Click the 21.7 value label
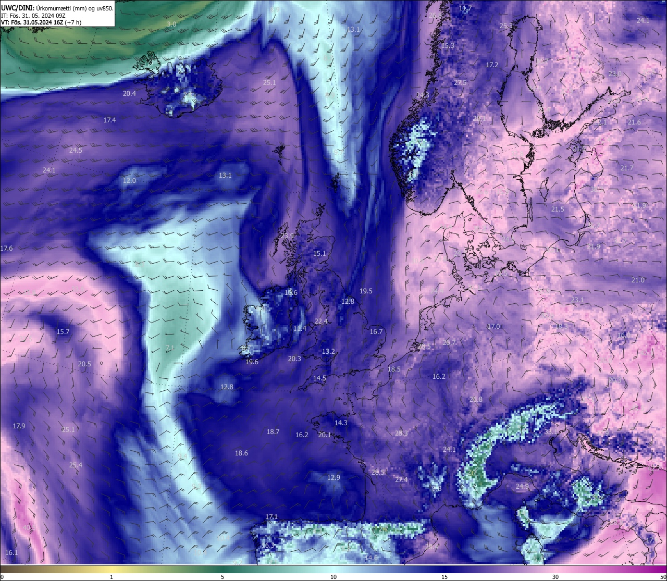This screenshot has width=667, height=581. (627, 168)
